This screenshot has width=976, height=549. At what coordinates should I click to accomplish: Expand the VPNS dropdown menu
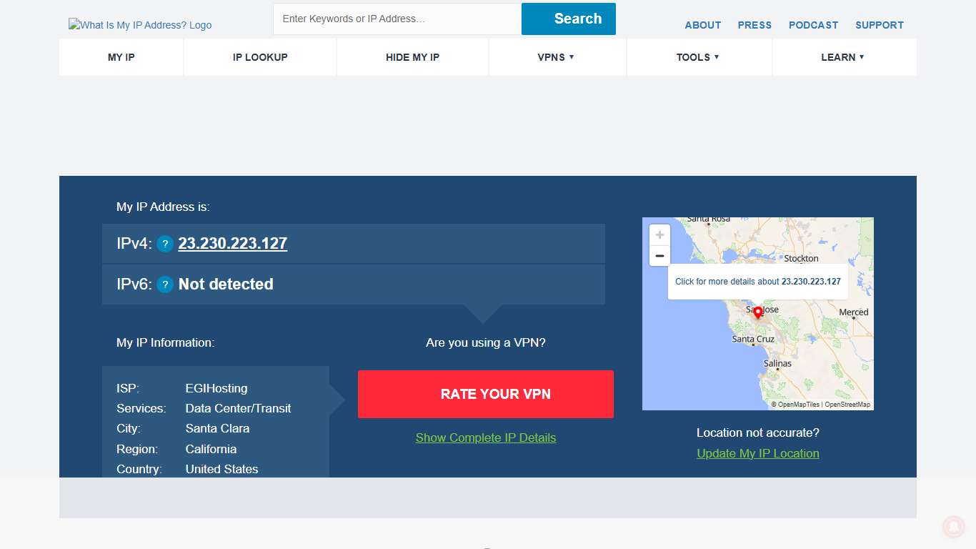point(557,57)
